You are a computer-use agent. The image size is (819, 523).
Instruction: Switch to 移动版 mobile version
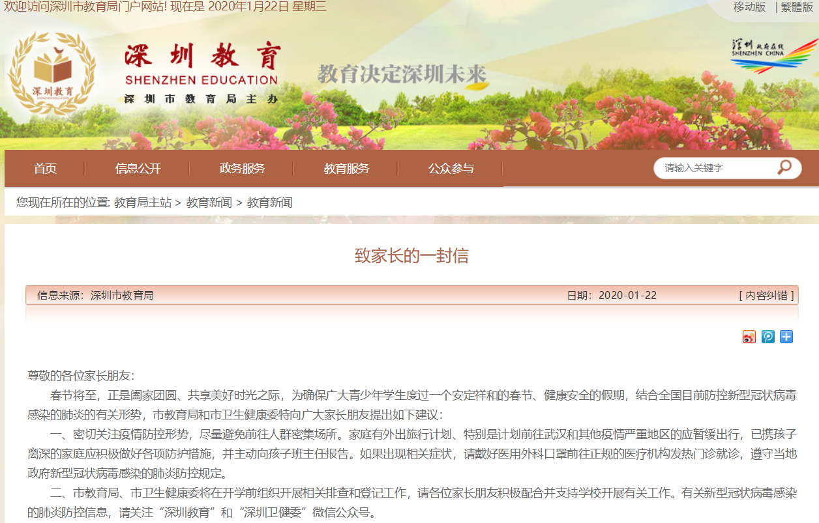(x=749, y=7)
